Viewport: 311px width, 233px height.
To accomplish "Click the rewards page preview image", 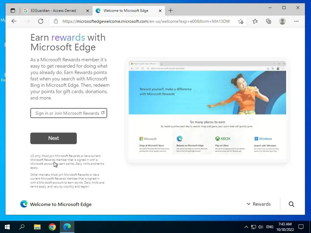I will point(207,110).
